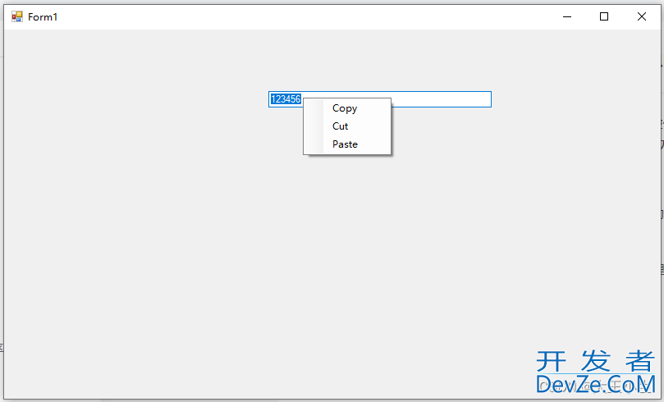The height and width of the screenshot is (402, 664).
Task: Click the blank form area right of textbox
Action: [576, 99]
